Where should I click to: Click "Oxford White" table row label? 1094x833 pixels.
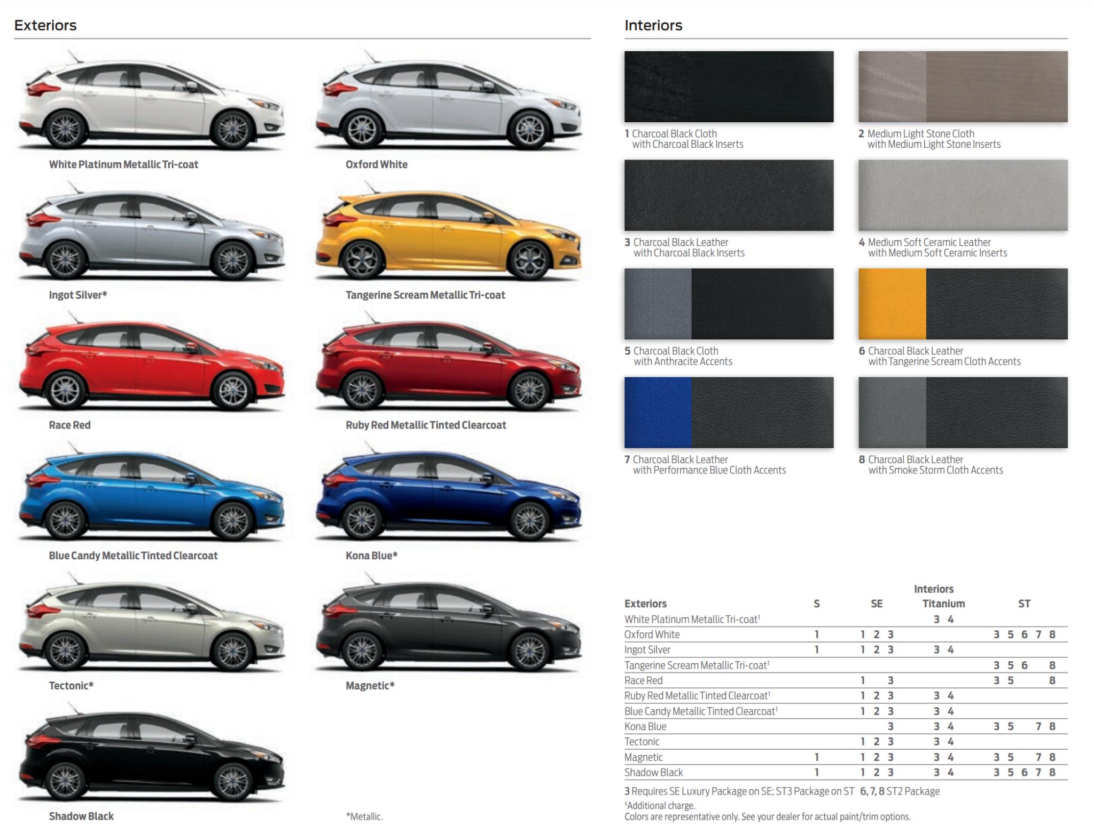652,634
